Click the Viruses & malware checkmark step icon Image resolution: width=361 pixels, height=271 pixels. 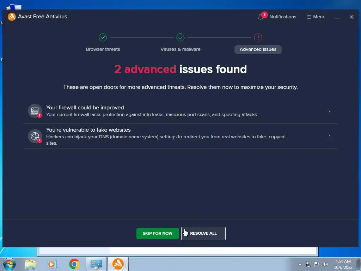(180, 37)
